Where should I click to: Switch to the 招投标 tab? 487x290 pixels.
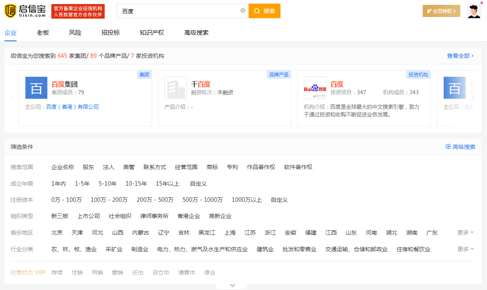tap(110, 33)
